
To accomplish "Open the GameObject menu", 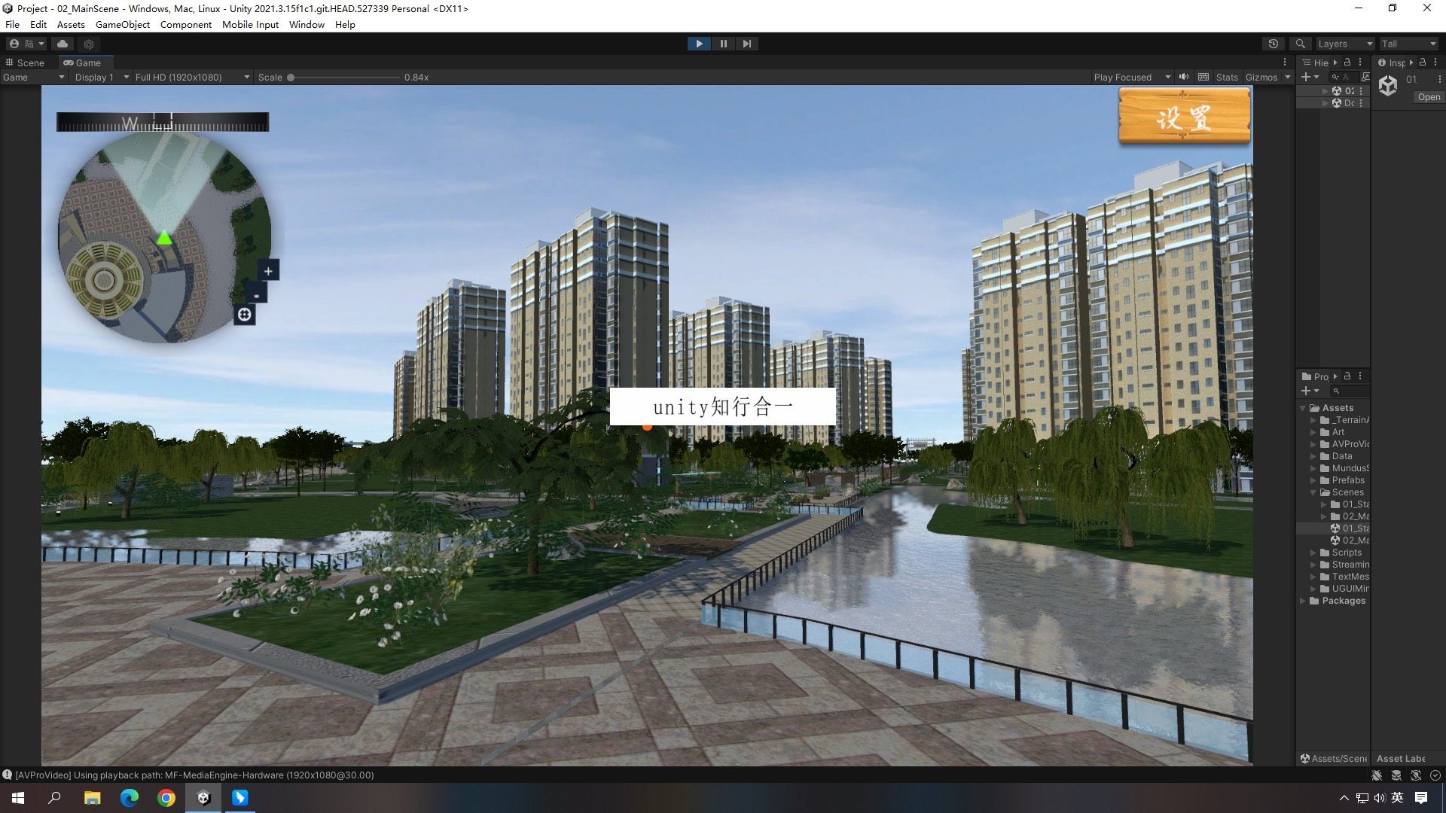I will [x=122, y=24].
